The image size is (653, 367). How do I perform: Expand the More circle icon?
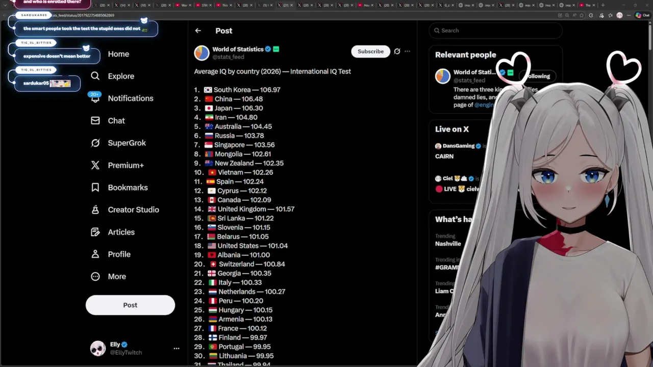click(95, 276)
